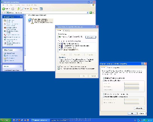The image size is (153, 122).
Task: Switch to Alternate Configuration tab in TCP/IP Properties
Action: pyautogui.click(x=113, y=67)
